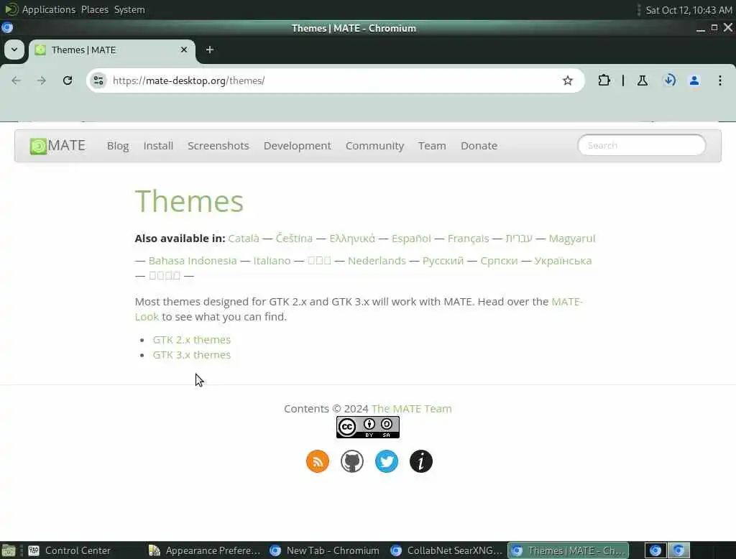Open the RSS feed icon
The image size is (736, 559).
tap(318, 461)
